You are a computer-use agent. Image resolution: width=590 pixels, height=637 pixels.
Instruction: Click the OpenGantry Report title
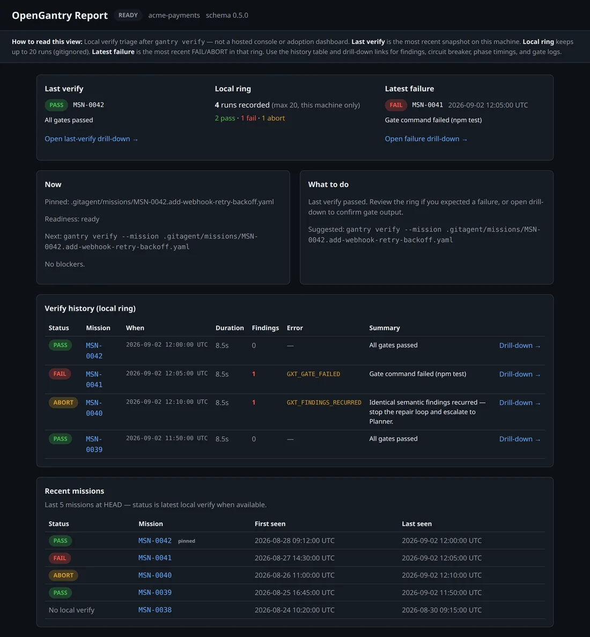click(x=60, y=16)
